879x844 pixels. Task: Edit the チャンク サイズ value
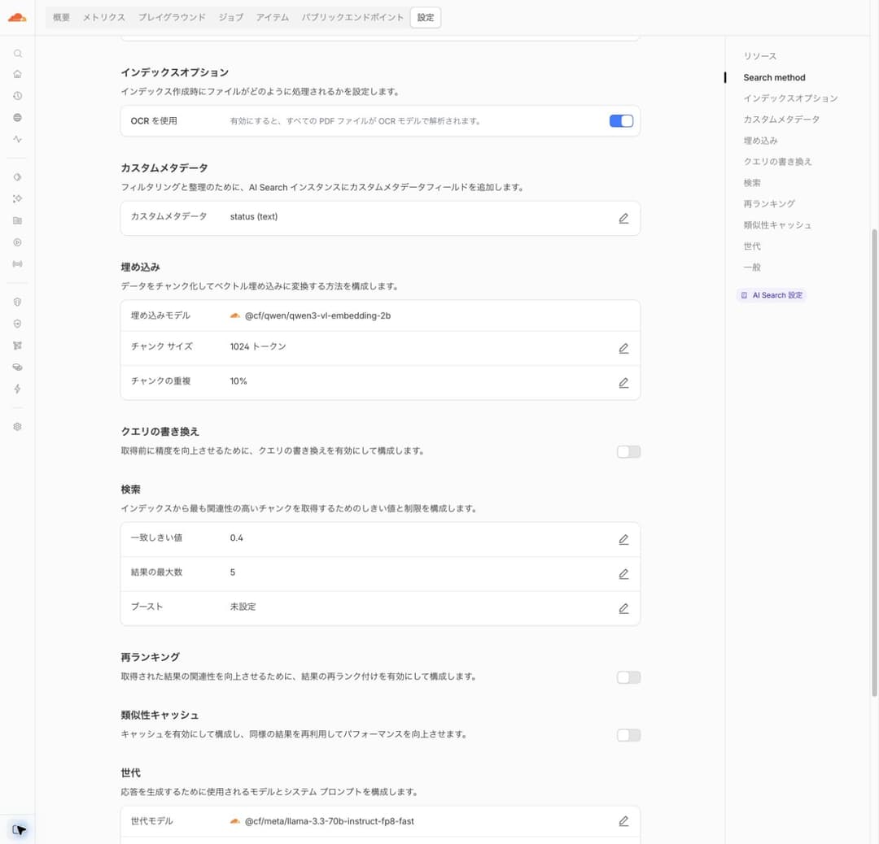coord(623,348)
